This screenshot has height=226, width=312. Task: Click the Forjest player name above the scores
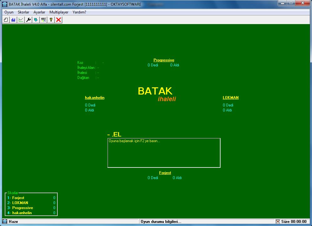(165, 173)
